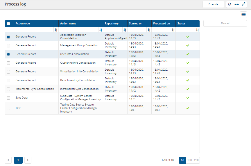Image resolution: width=251 pixels, height=166 pixels.
Task: Check the Management Group Evaluation row checkbox
Action: pos(8,45)
